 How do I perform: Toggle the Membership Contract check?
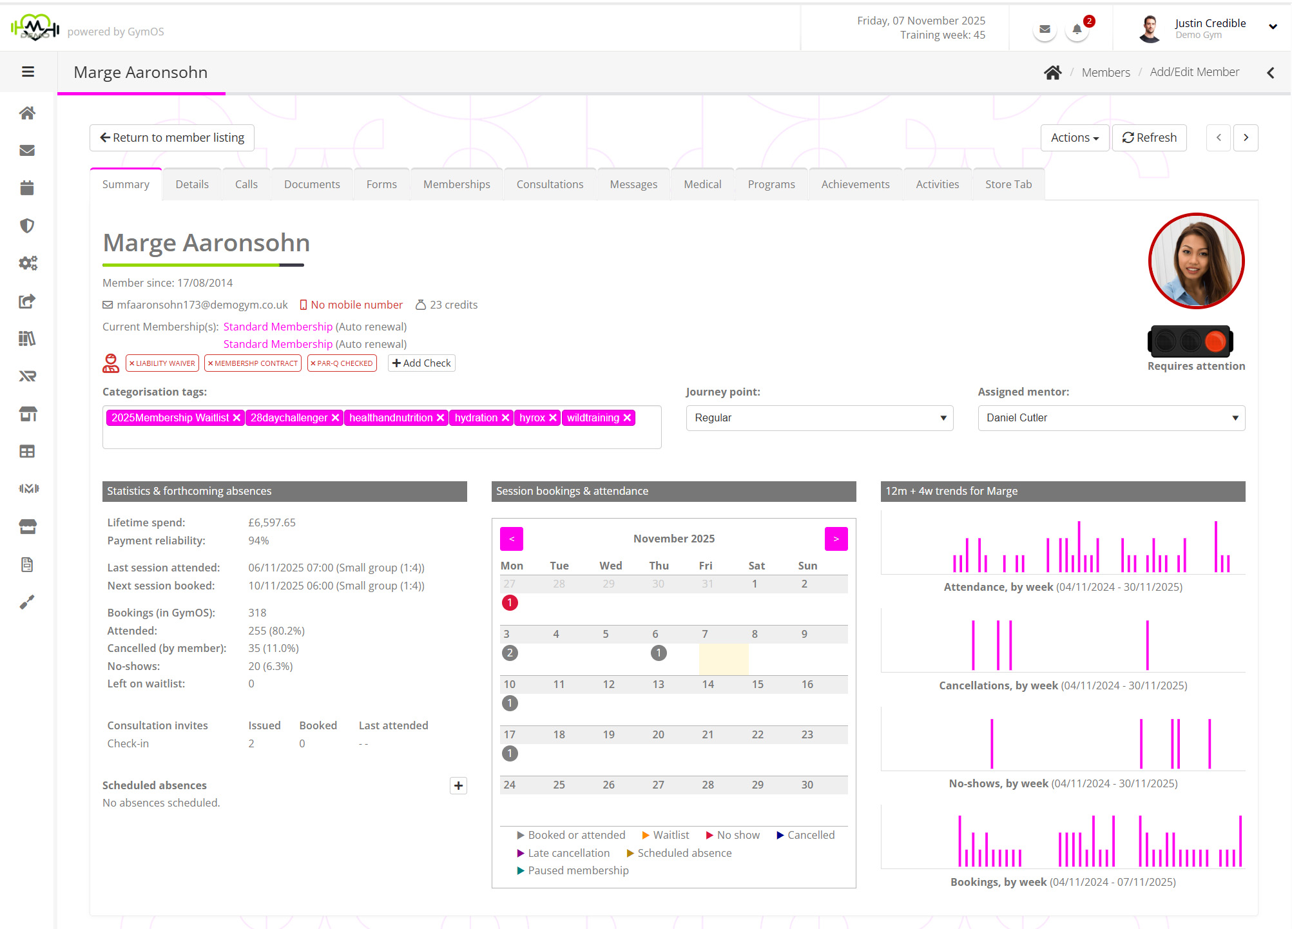(253, 363)
